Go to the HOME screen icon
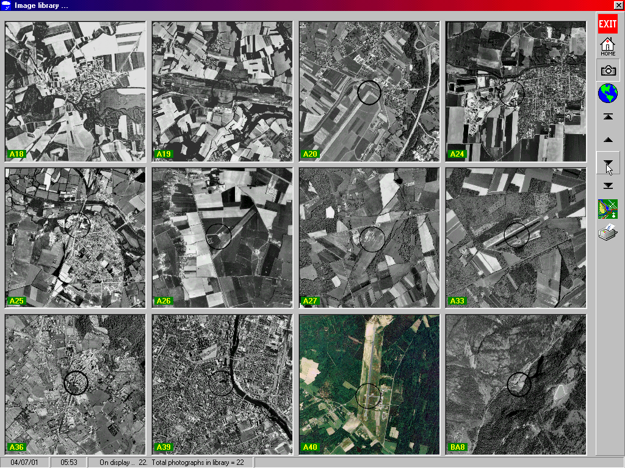 tap(607, 46)
